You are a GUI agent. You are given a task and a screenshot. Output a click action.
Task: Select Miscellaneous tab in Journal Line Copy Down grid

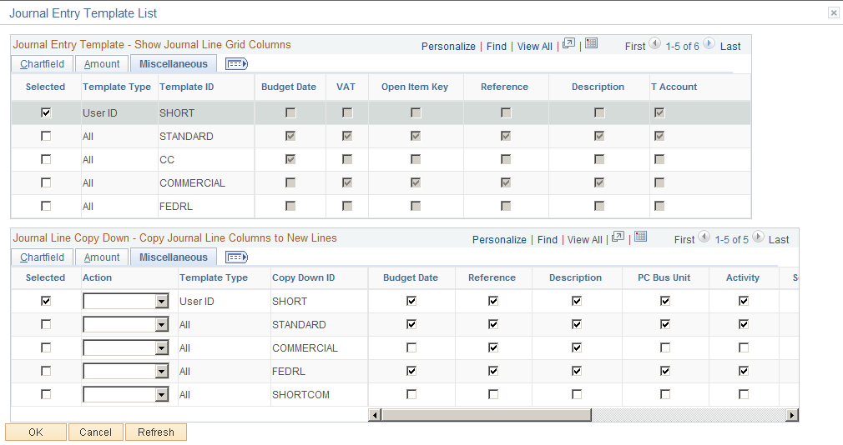tap(173, 257)
